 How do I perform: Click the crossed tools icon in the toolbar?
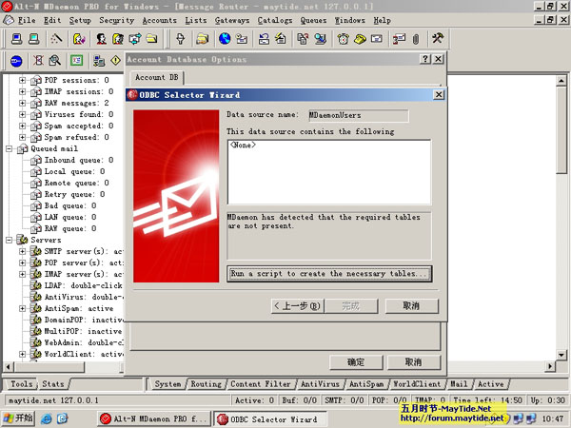[x=439, y=39]
